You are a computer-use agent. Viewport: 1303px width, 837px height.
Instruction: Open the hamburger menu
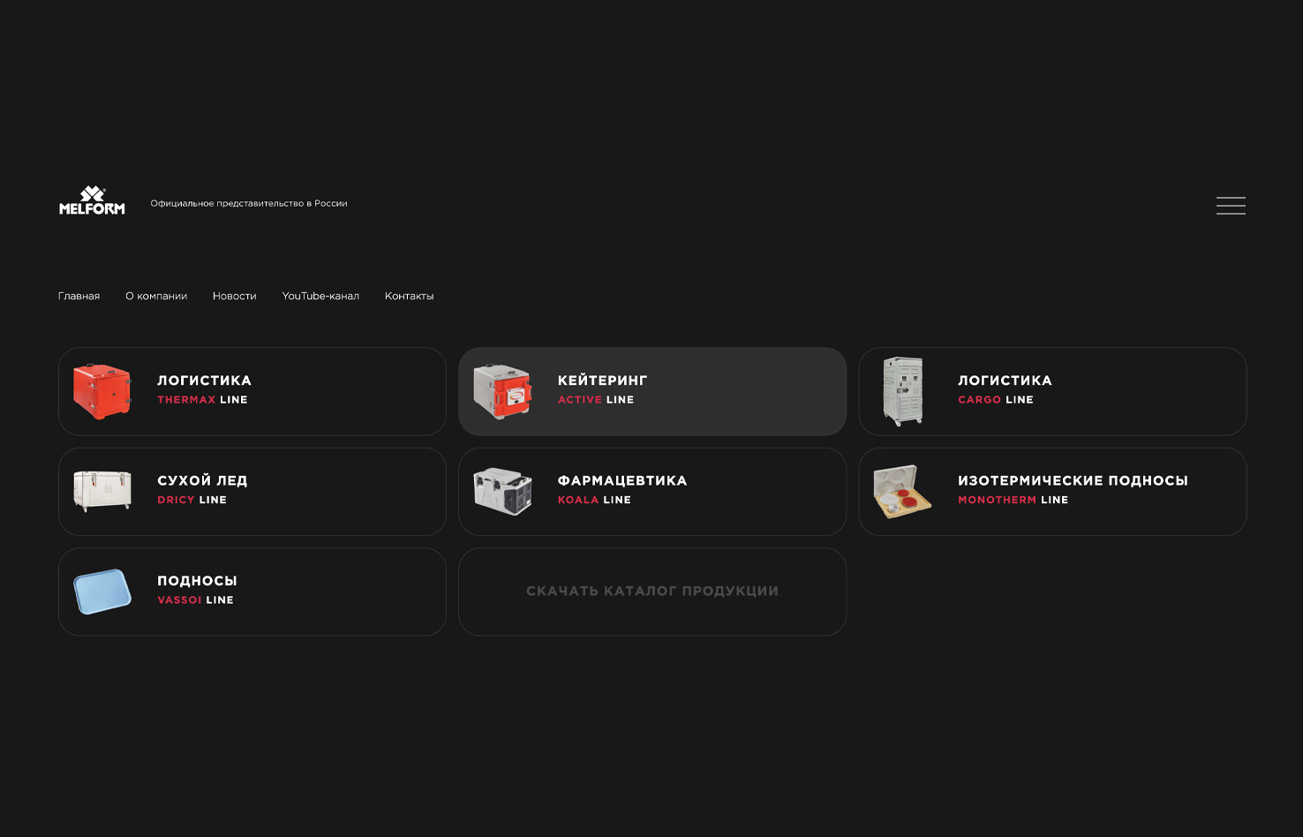point(1231,206)
